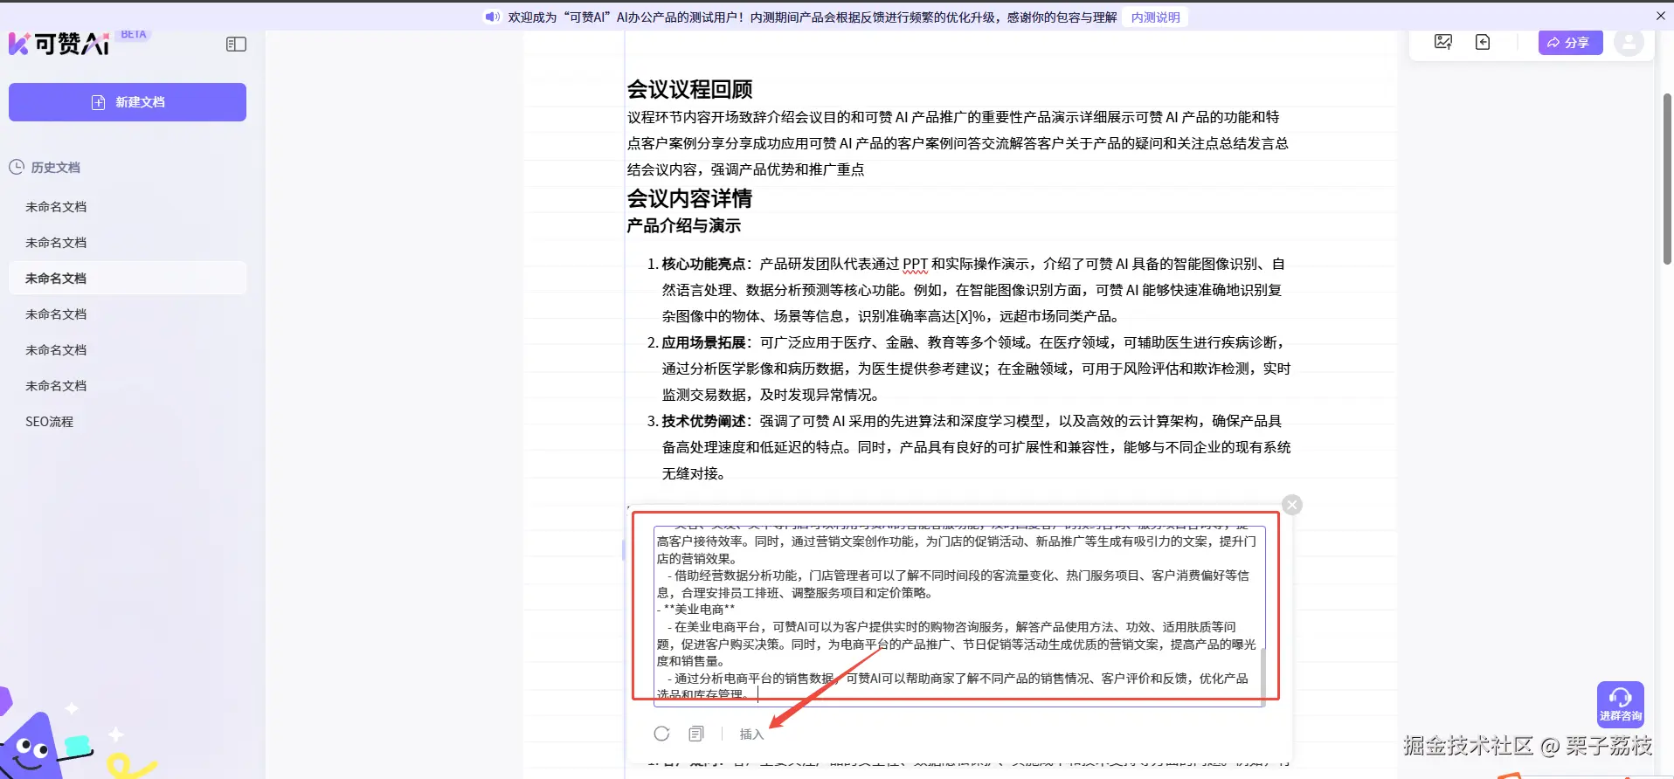The width and height of the screenshot is (1674, 779).
Task: Open the user avatar menu
Action: click(1629, 42)
